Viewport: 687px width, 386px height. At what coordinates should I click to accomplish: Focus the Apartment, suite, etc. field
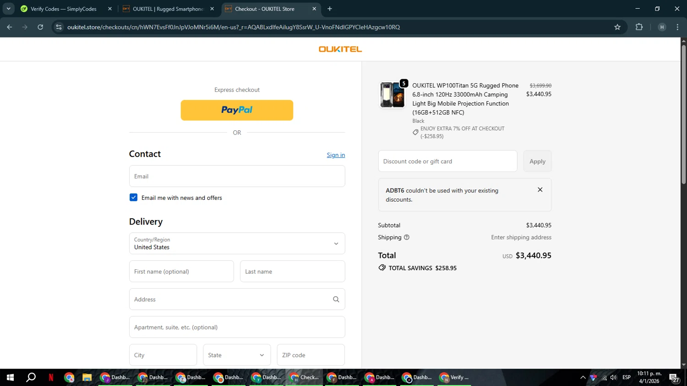(x=237, y=327)
